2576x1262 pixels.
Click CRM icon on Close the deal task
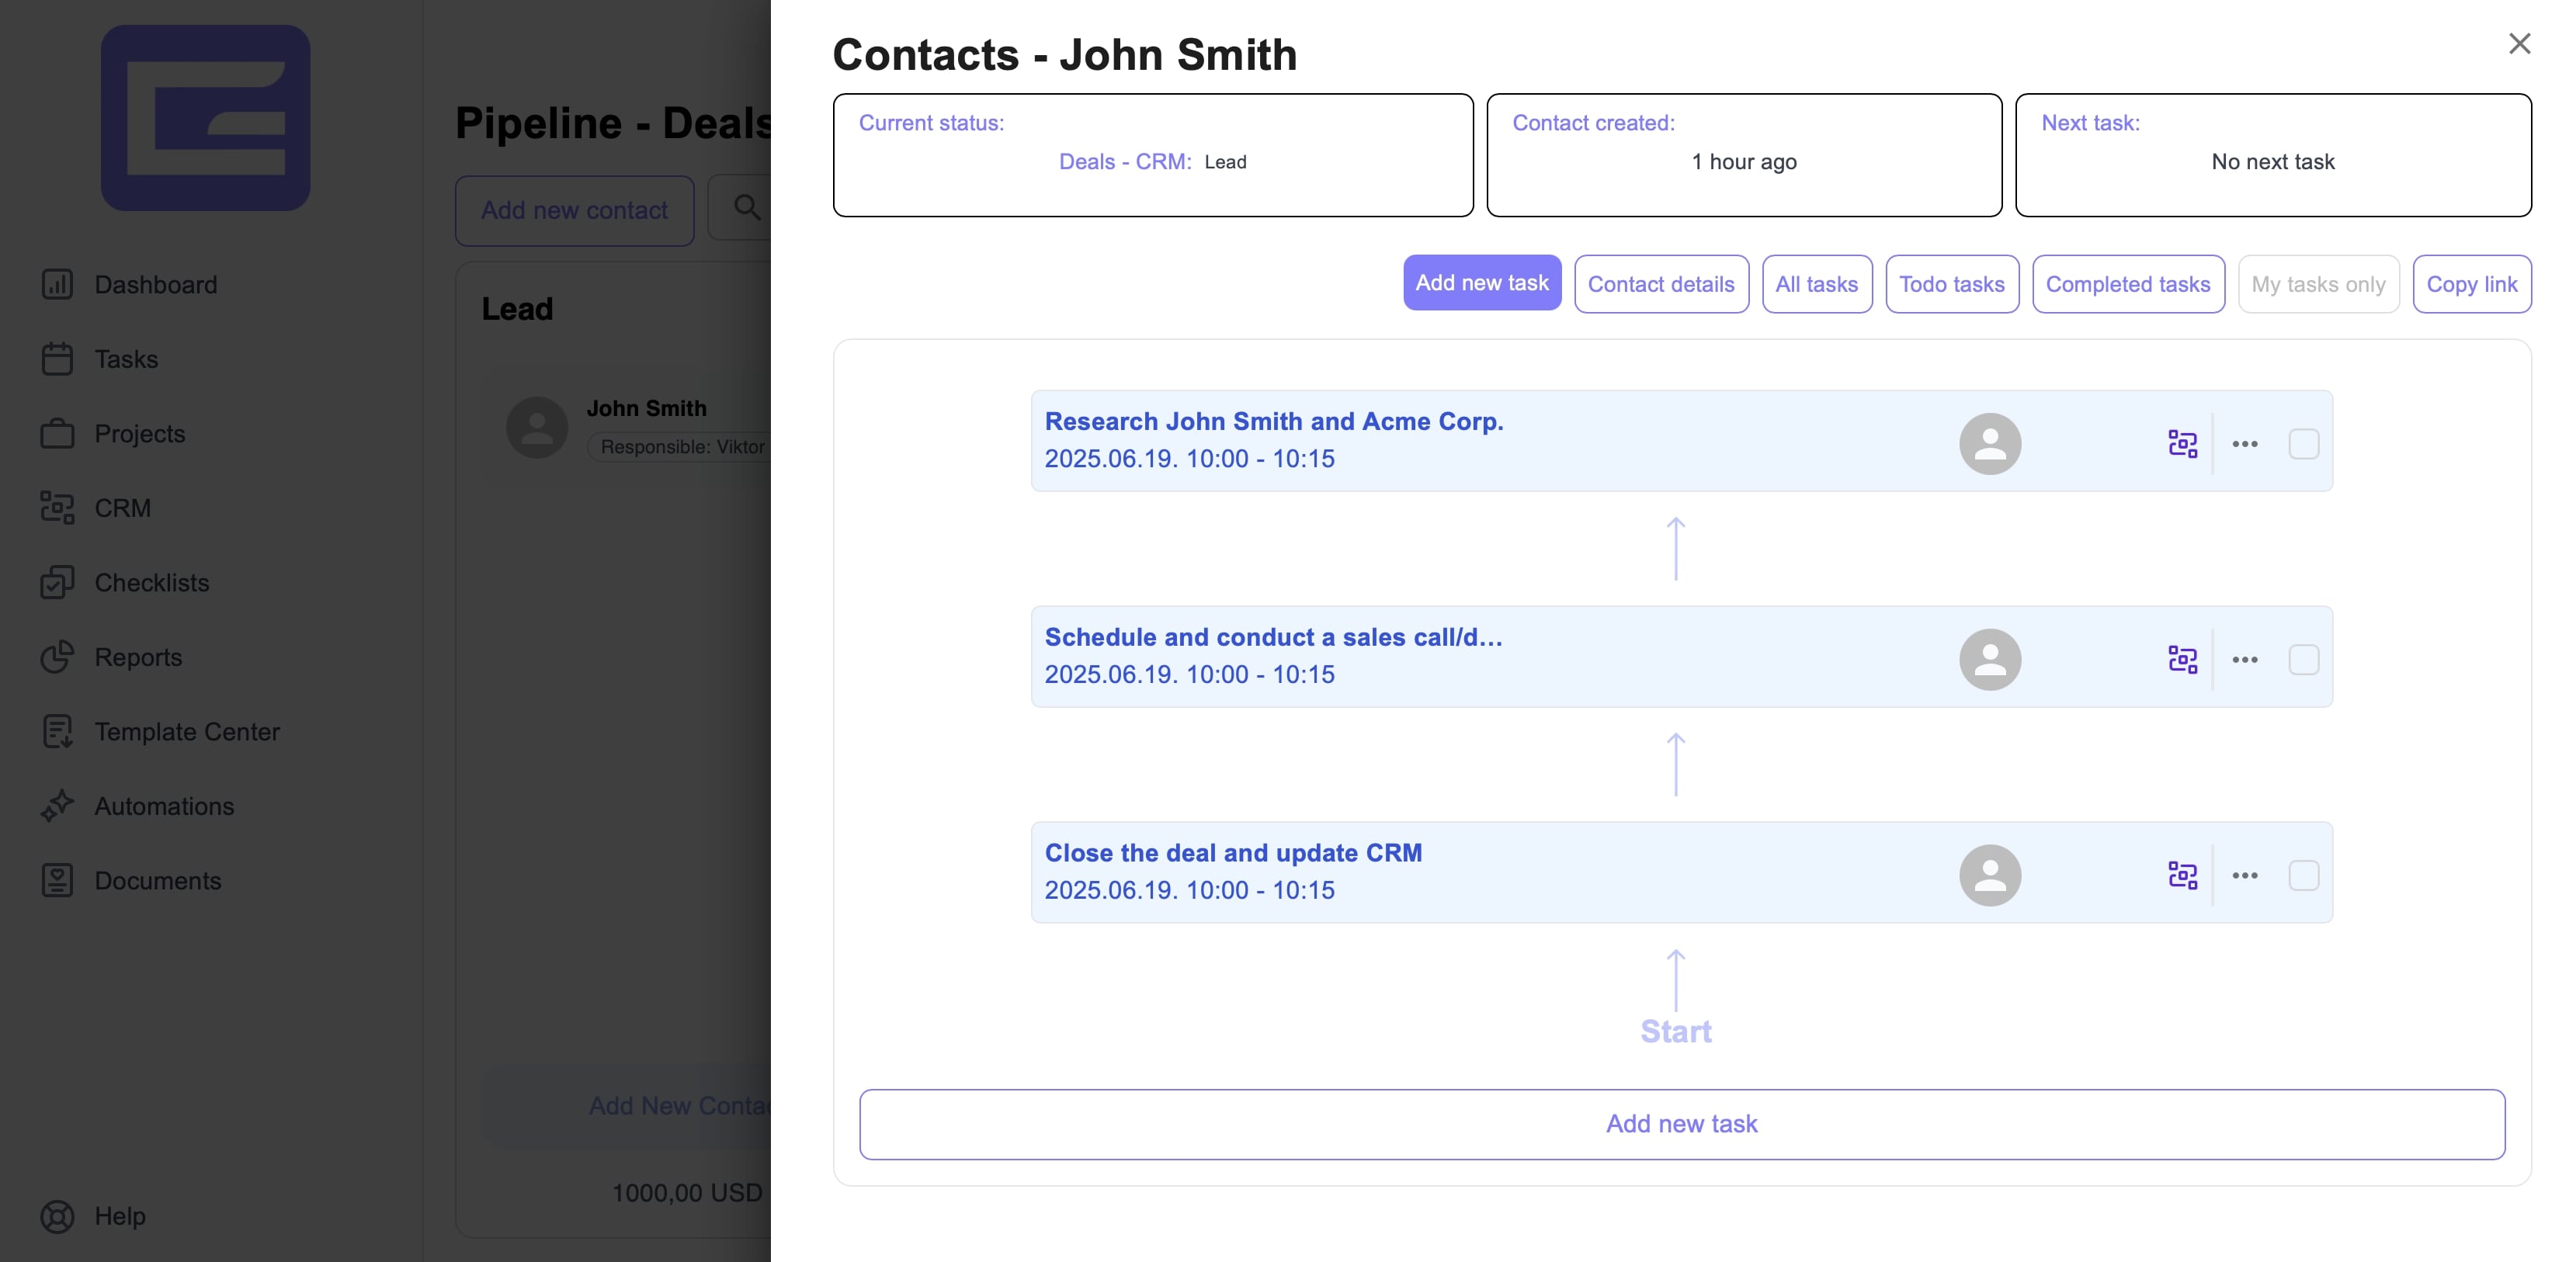click(x=2182, y=875)
